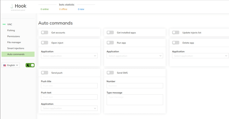The width and height of the screenshot is (229, 119).
Task: Click the 0 online counter
Action: 45,9
